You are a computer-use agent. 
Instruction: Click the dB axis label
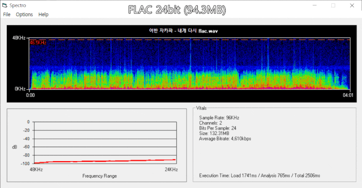pos(14,147)
